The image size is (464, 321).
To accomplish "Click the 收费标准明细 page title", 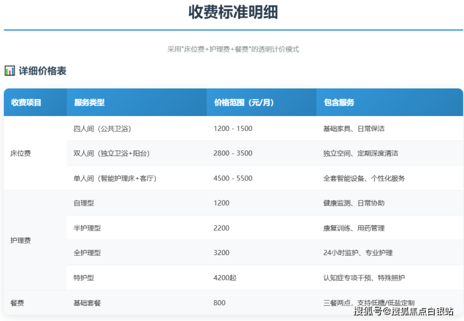I will click(x=233, y=12).
